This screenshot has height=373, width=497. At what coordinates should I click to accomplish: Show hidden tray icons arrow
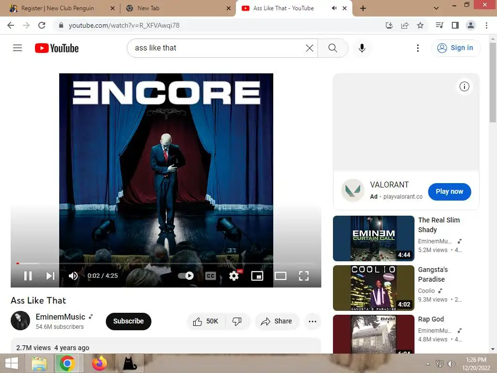[x=428, y=364]
